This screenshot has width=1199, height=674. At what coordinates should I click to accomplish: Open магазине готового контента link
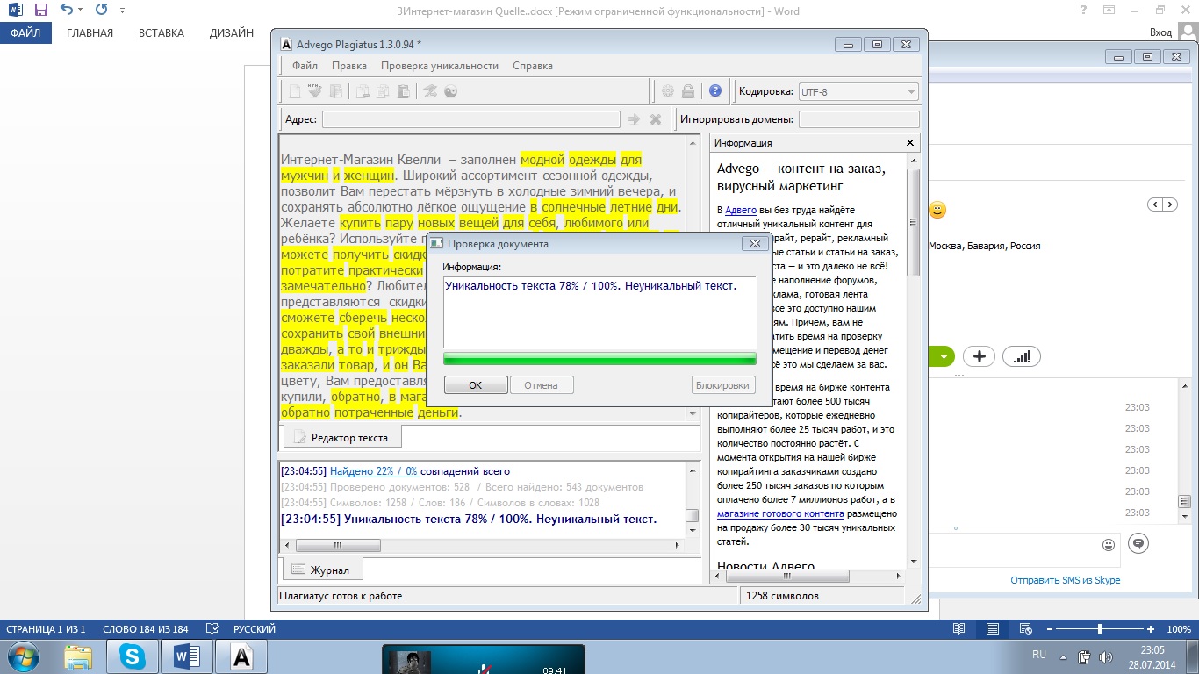pyautogui.click(x=780, y=513)
